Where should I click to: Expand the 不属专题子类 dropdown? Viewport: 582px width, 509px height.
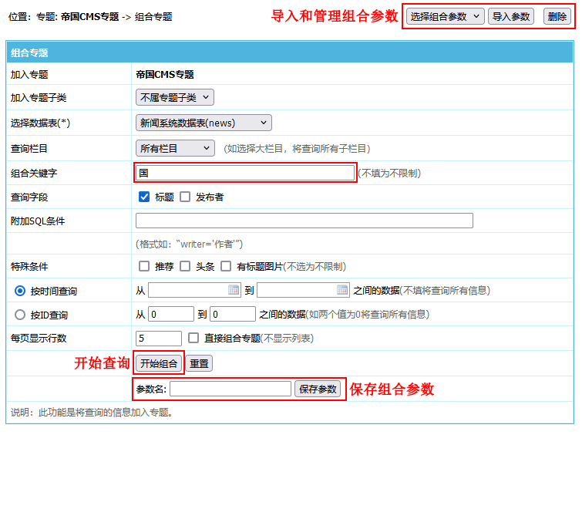(x=174, y=98)
